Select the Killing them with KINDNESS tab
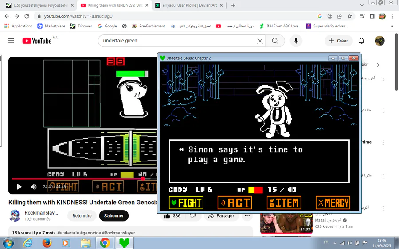 114,5
